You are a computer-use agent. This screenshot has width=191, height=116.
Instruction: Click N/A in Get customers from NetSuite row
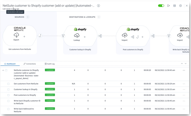(73, 84)
